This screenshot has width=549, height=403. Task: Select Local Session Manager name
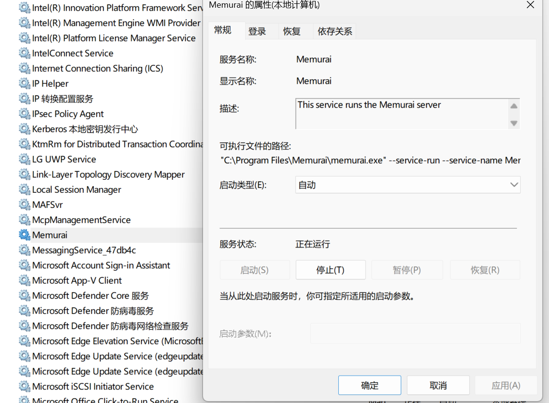77,189
